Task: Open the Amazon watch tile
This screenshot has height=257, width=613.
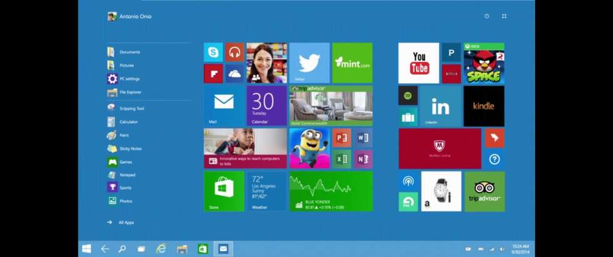Action: pyautogui.click(x=442, y=191)
